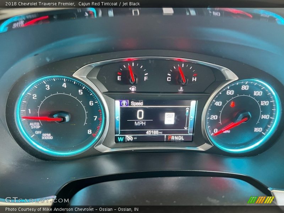The image size is (284, 213).
Task: Click the RPM X1000 label
Action: pyautogui.click(x=47, y=136)
